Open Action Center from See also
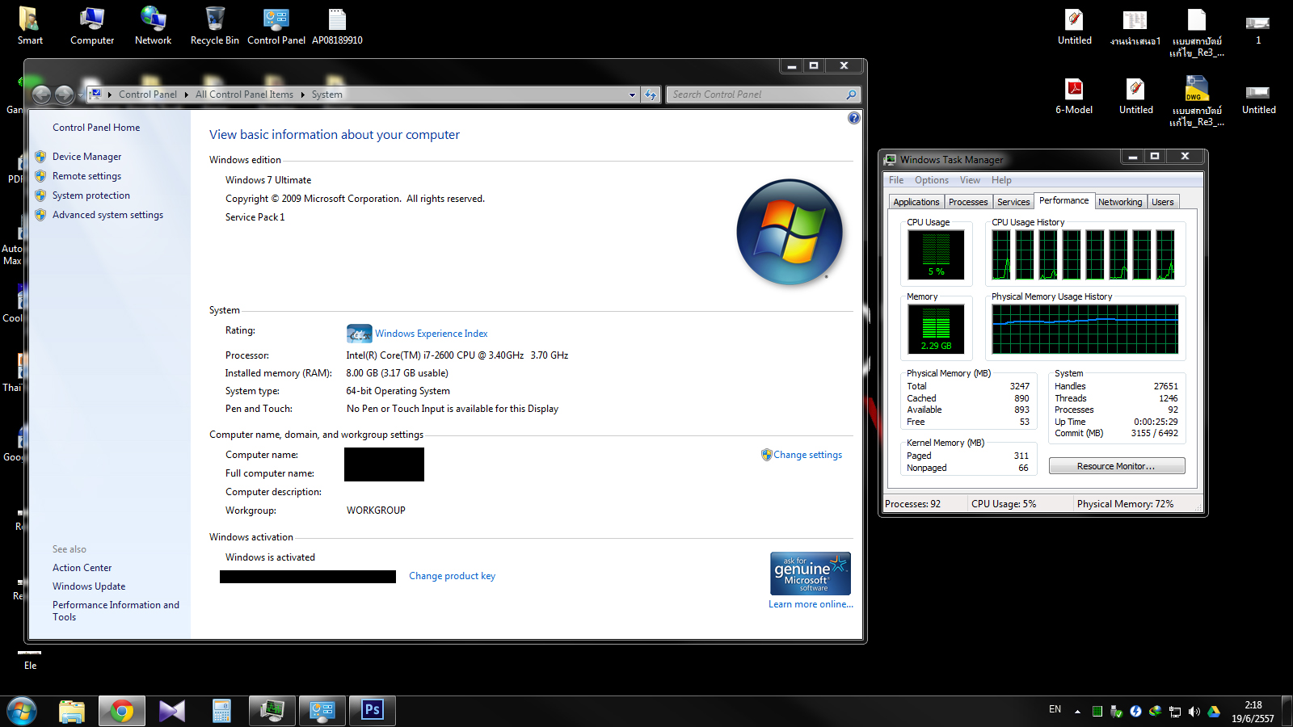The height and width of the screenshot is (727, 1293). coord(82,568)
